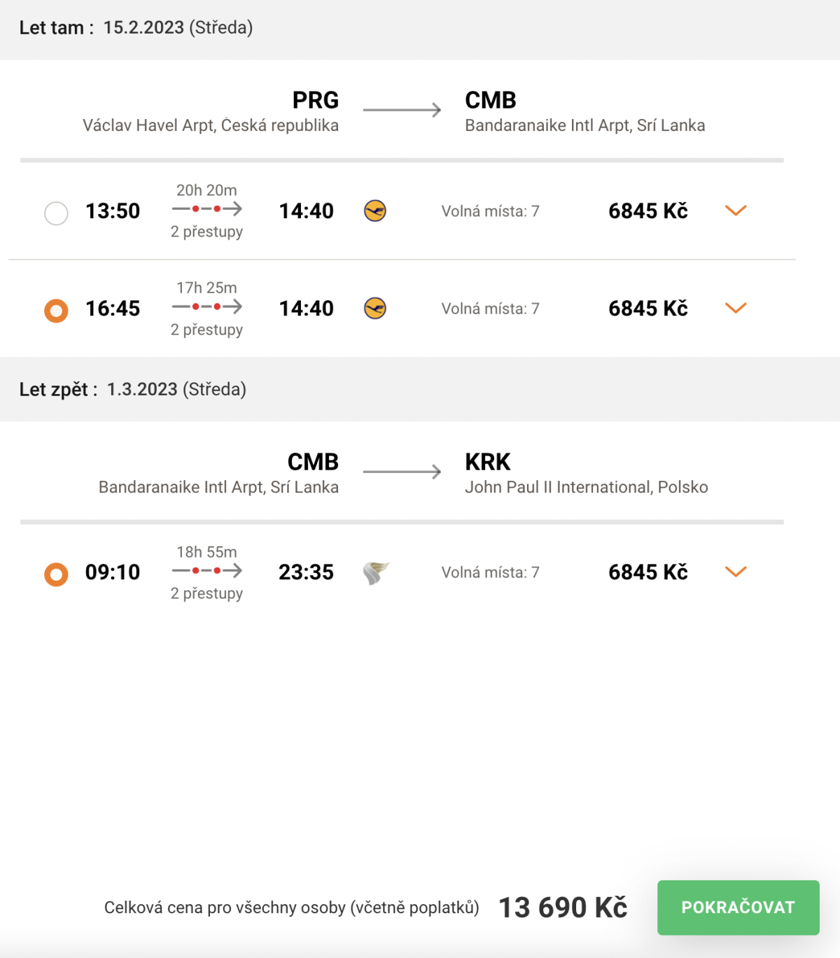The height and width of the screenshot is (958, 840).
Task: Click the route arrow between CMB and KRK
Action: click(402, 472)
